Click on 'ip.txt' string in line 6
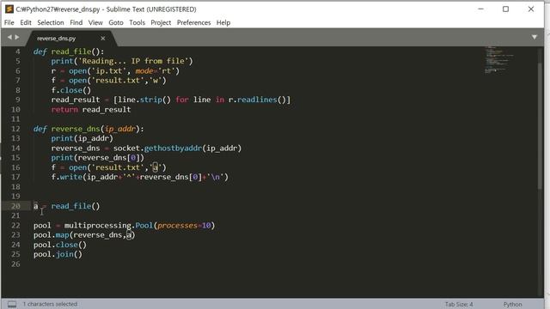550x309 pixels. (109, 70)
